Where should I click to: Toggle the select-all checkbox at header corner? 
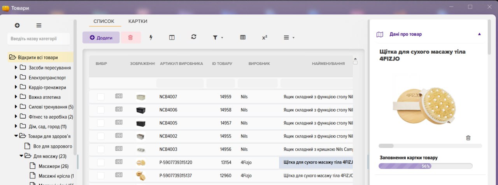(x=355, y=63)
